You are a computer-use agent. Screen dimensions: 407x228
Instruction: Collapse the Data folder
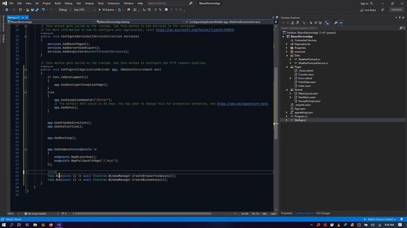[287, 56]
